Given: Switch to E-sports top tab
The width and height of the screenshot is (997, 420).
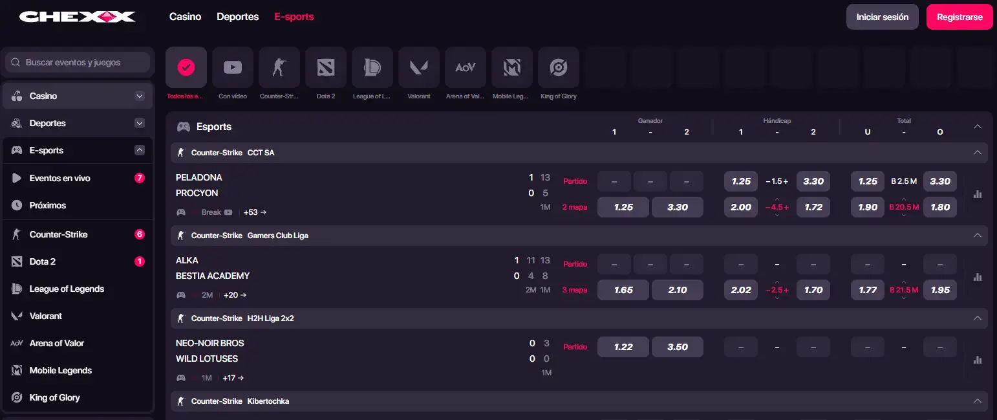Looking at the screenshot, I should pyautogui.click(x=294, y=17).
